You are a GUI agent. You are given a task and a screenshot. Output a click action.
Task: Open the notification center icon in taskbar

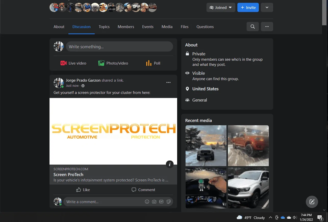point(320,217)
